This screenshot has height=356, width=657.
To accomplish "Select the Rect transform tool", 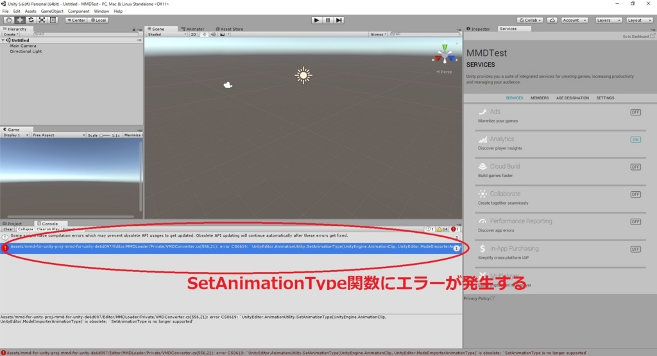I will click(x=53, y=20).
